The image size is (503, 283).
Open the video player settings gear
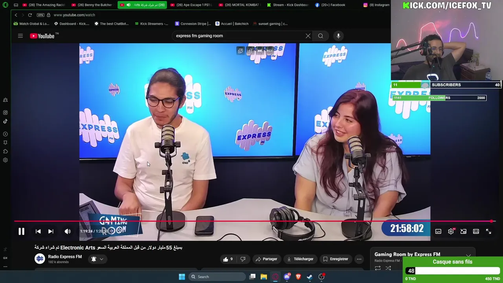tap(451, 232)
